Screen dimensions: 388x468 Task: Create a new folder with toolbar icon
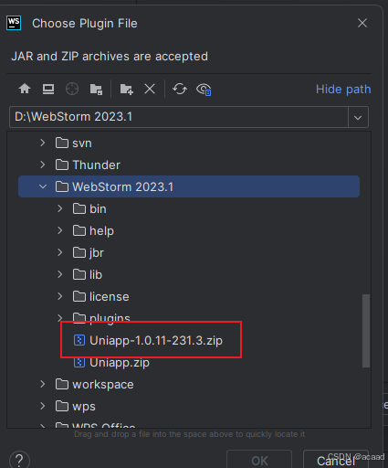[126, 90]
